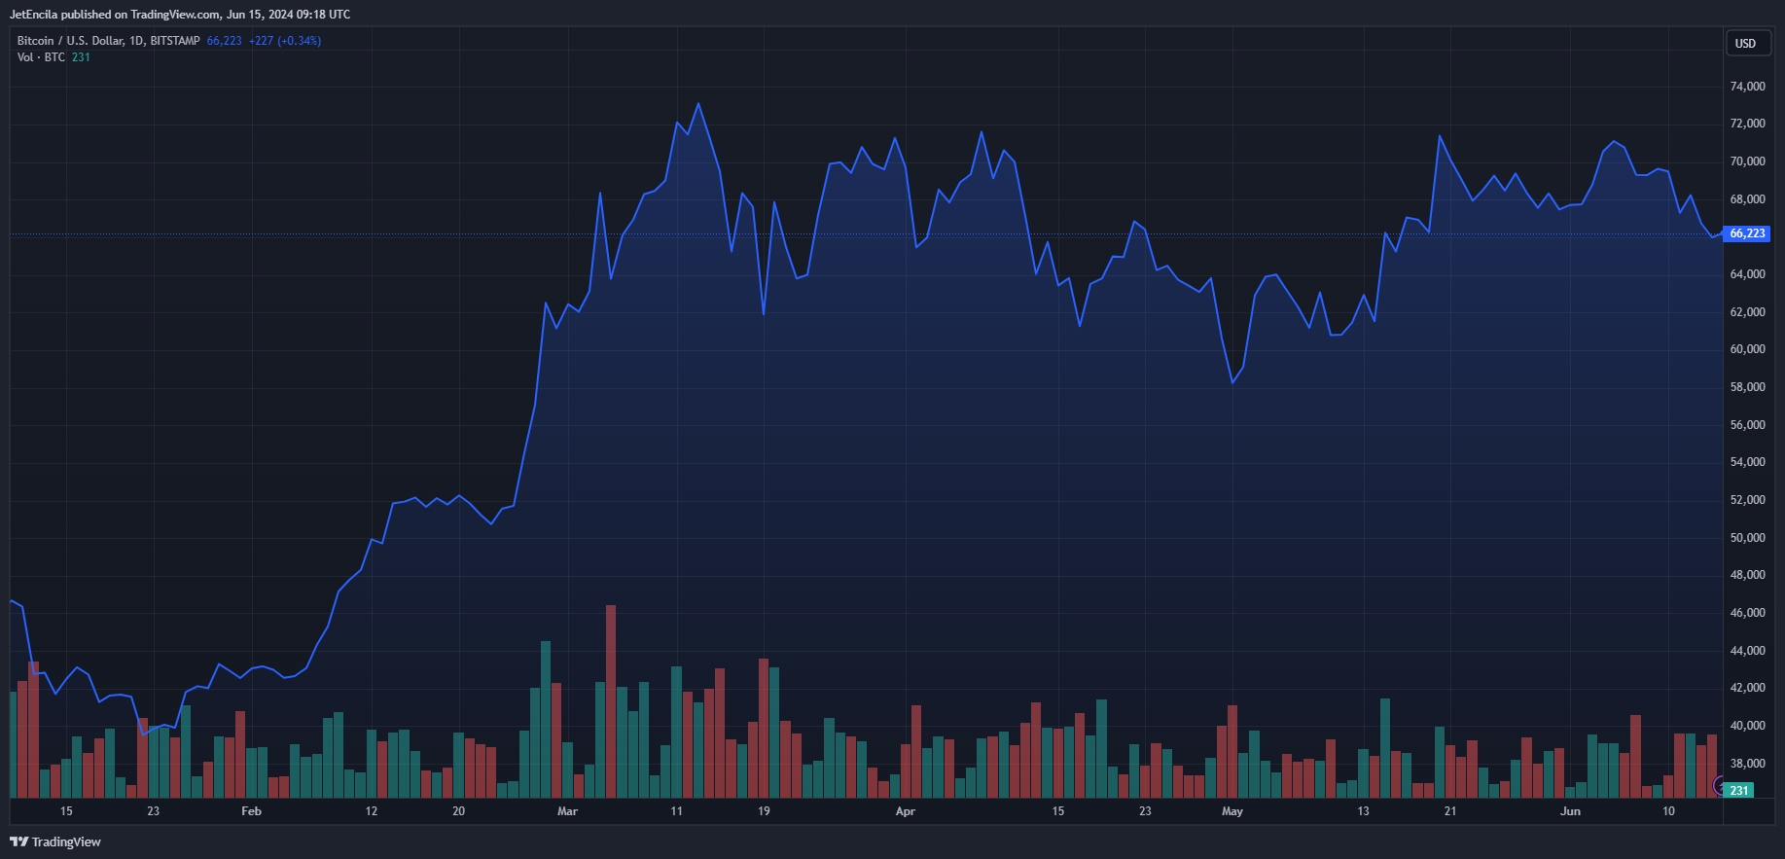This screenshot has width=1785, height=859.
Task: Click the Jun label on time axis
Action: pyautogui.click(x=1570, y=811)
